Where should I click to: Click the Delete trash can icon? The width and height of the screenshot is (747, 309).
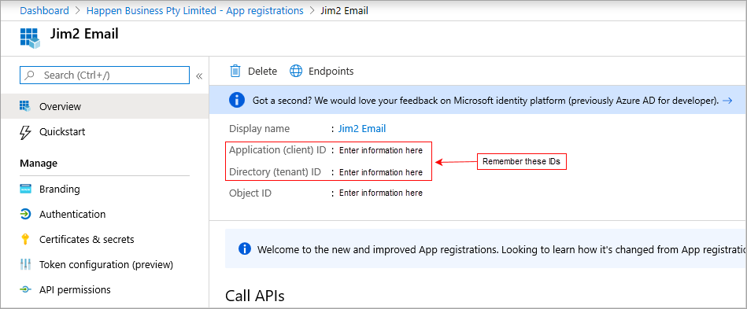tap(235, 71)
